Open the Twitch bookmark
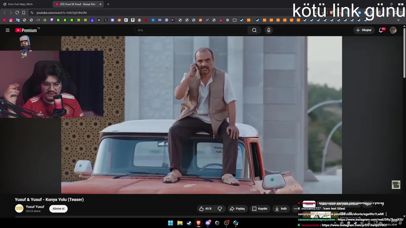The height and width of the screenshot is (228, 406). click(51, 20)
